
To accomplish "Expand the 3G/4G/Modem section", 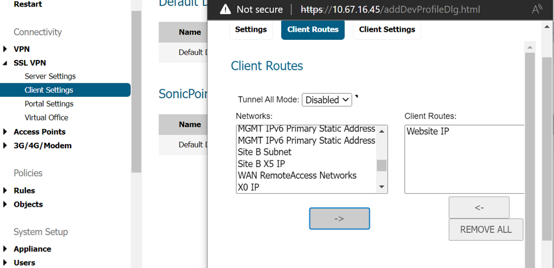I will coord(5,146).
